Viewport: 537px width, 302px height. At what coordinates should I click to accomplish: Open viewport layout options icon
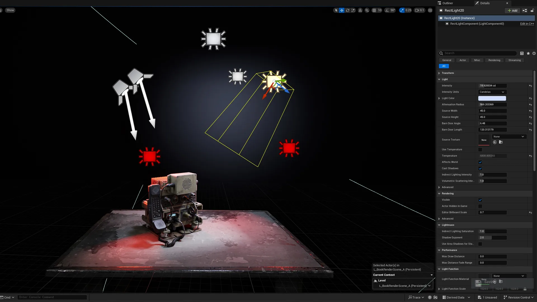click(x=430, y=10)
